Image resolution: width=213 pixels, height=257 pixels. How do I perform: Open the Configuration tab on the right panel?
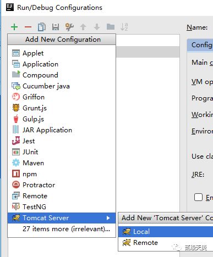coord(200,45)
